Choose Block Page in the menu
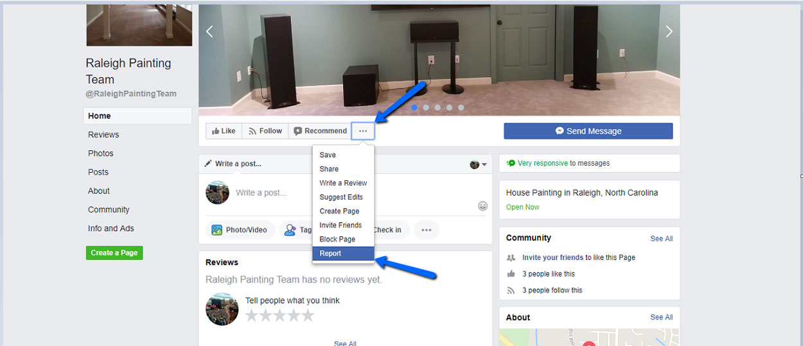 [x=337, y=239]
